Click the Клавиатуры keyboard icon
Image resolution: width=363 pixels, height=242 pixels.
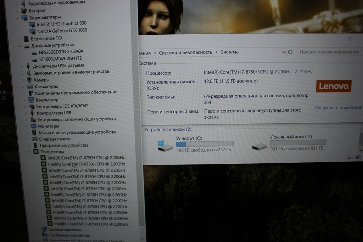click(x=30, y=87)
